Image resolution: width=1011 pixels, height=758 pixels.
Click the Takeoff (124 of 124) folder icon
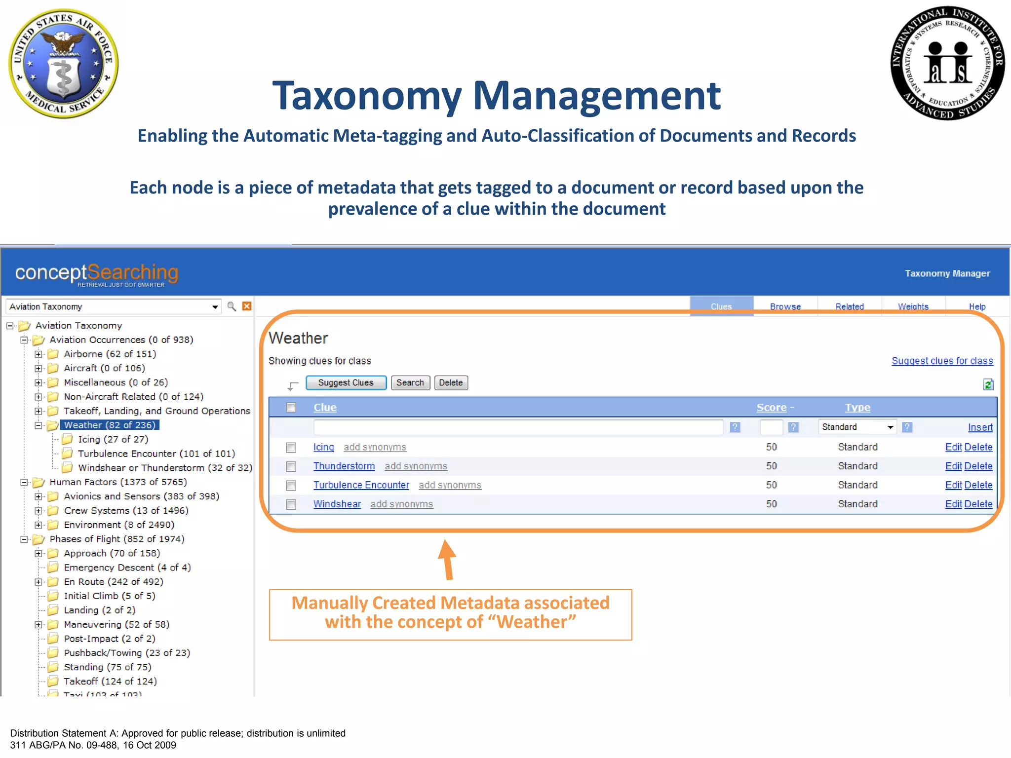[x=53, y=682]
